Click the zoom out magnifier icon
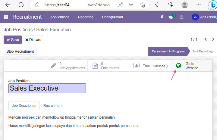This screenshot has width=217, height=140. coord(131,5)
